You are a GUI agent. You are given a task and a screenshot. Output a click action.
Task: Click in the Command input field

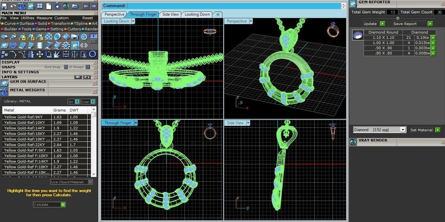233,6
